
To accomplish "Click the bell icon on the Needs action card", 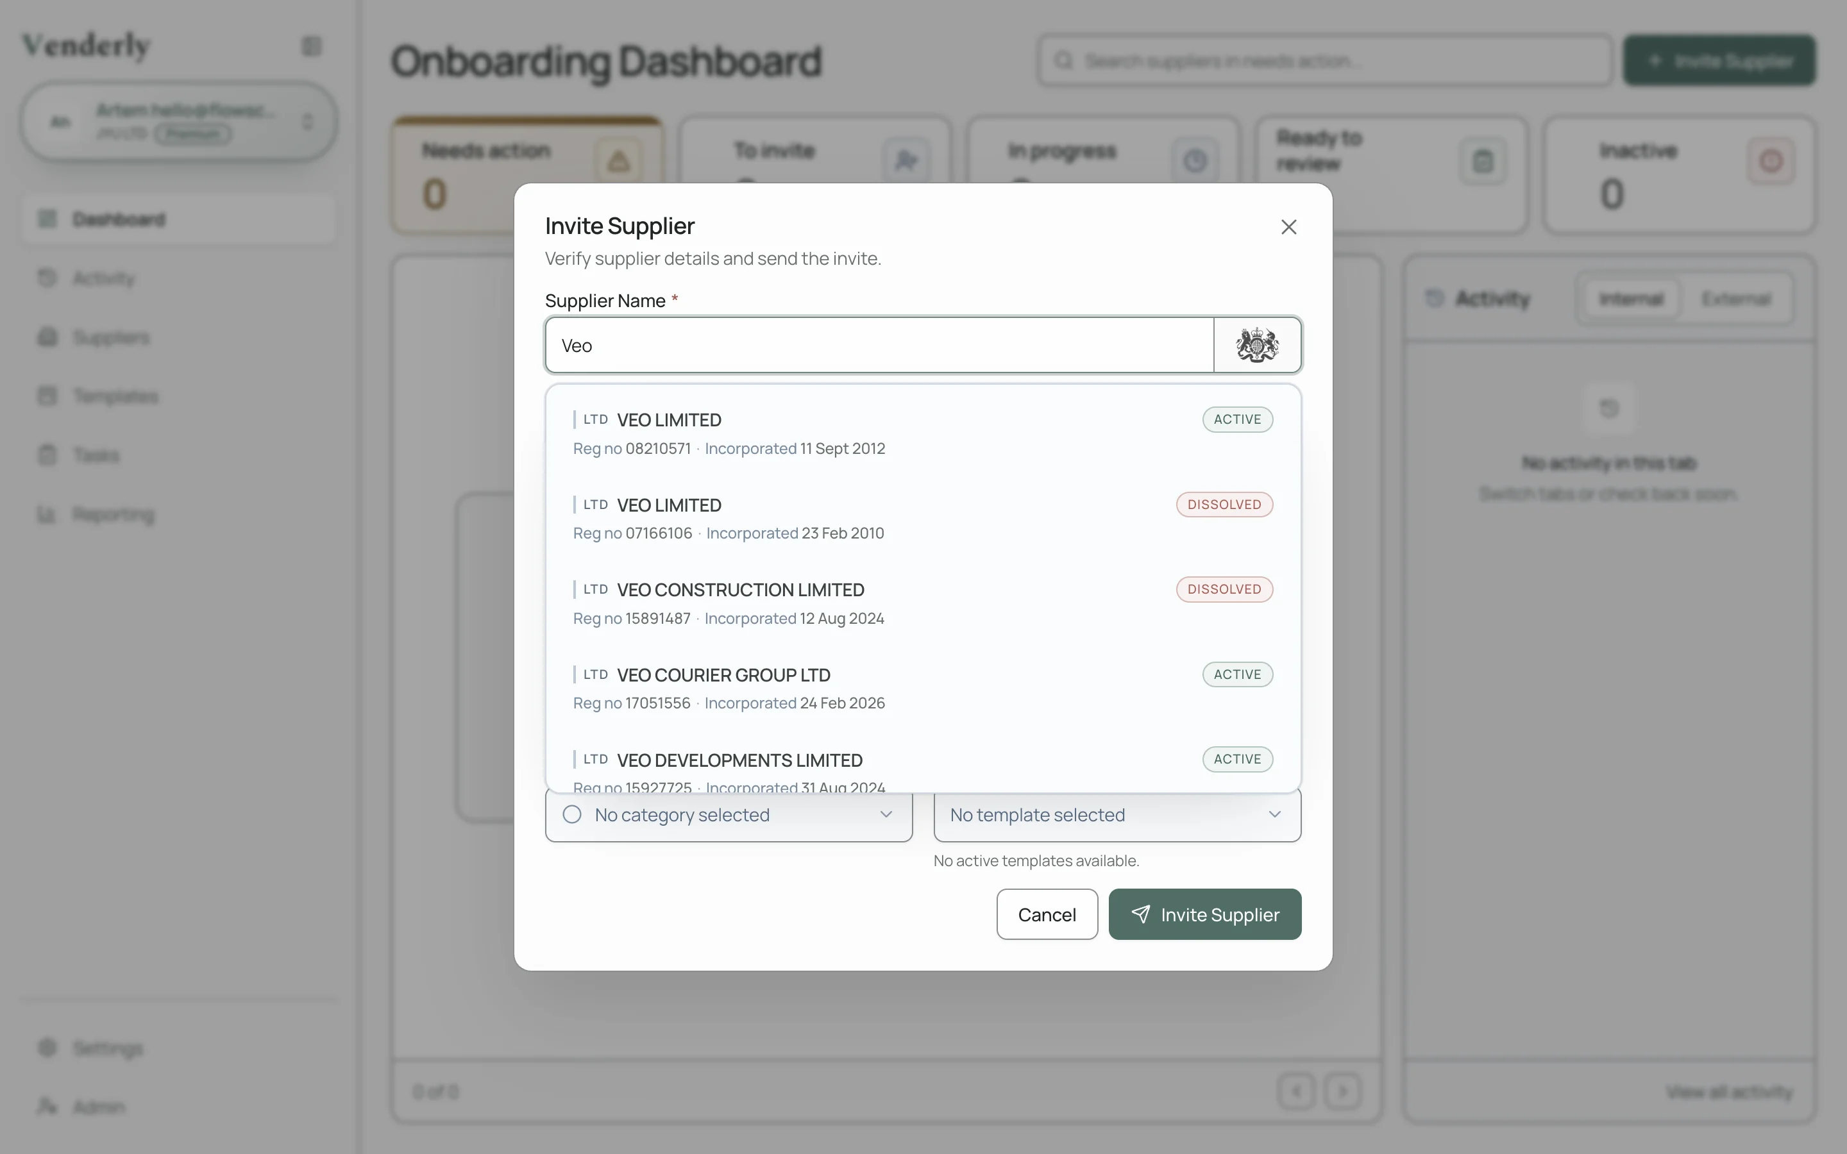I will click(x=618, y=162).
